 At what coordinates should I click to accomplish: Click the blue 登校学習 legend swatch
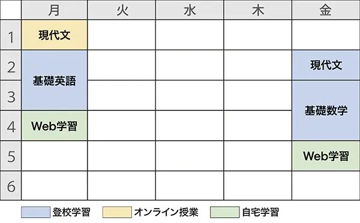click(x=35, y=212)
